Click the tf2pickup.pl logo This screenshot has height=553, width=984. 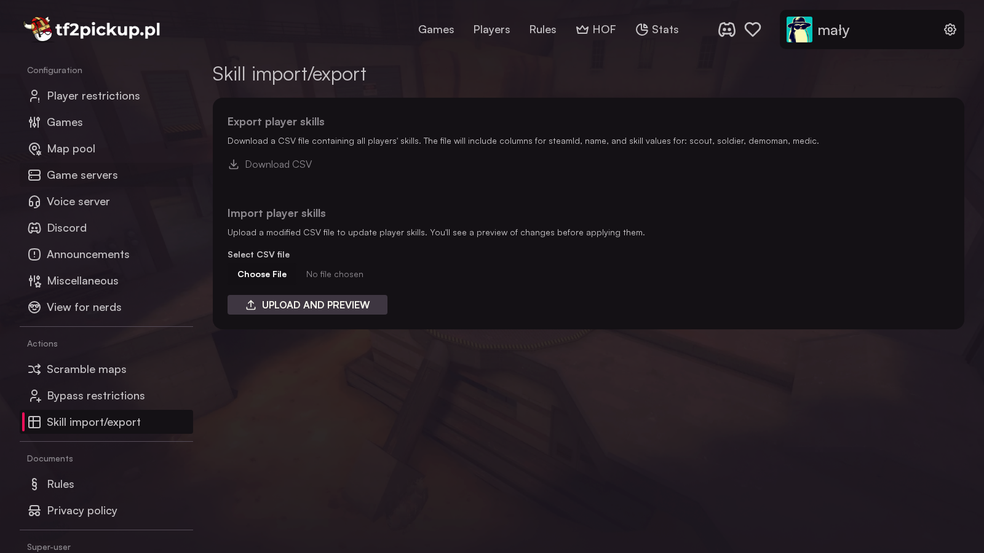point(92,29)
